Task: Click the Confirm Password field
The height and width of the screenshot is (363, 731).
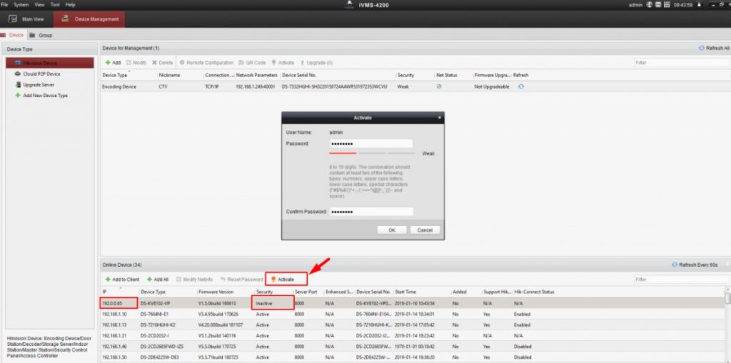Action: pyautogui.click(x=371, y=212)
